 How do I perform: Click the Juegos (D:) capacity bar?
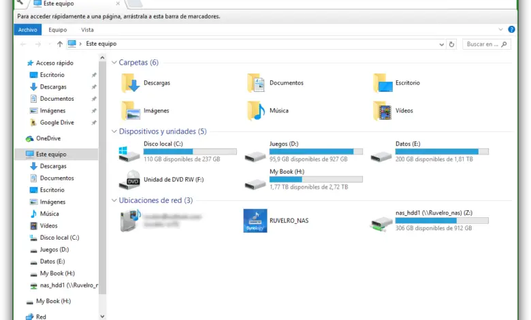coord(316,151)
